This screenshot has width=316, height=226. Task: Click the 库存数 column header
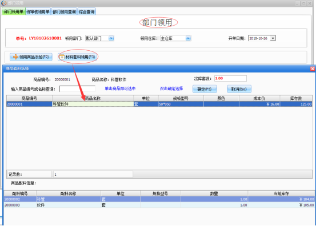pos(296,98)
